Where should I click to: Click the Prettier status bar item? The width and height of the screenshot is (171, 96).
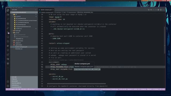156,89
